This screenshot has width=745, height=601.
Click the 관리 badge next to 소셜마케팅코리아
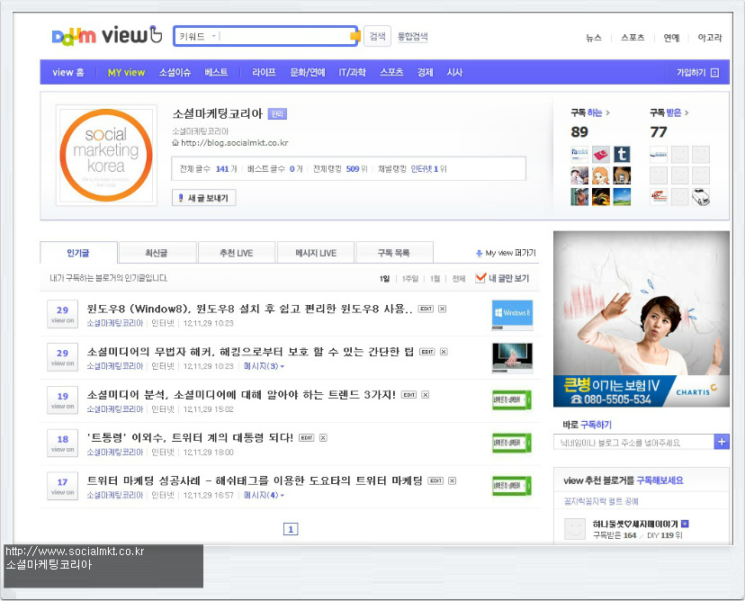coord(277,114)
